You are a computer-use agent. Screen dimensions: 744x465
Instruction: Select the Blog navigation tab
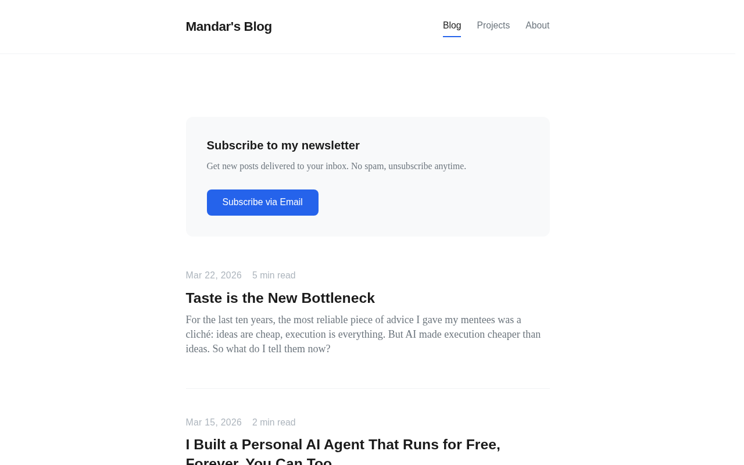452,26
